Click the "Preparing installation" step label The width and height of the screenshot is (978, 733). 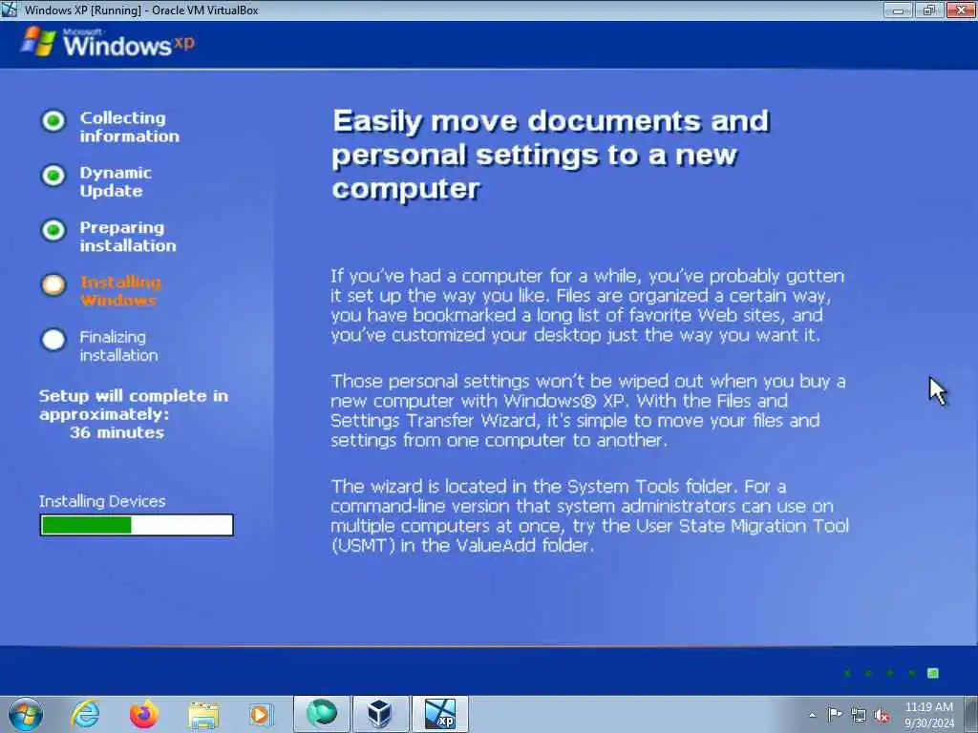[128, 237]
